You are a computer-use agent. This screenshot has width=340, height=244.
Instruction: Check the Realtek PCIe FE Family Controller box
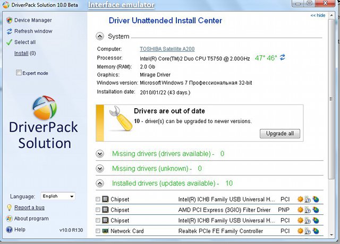pos(98,231)
